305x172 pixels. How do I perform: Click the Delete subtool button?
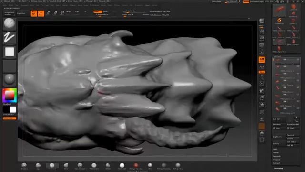(x=279, y=144)
